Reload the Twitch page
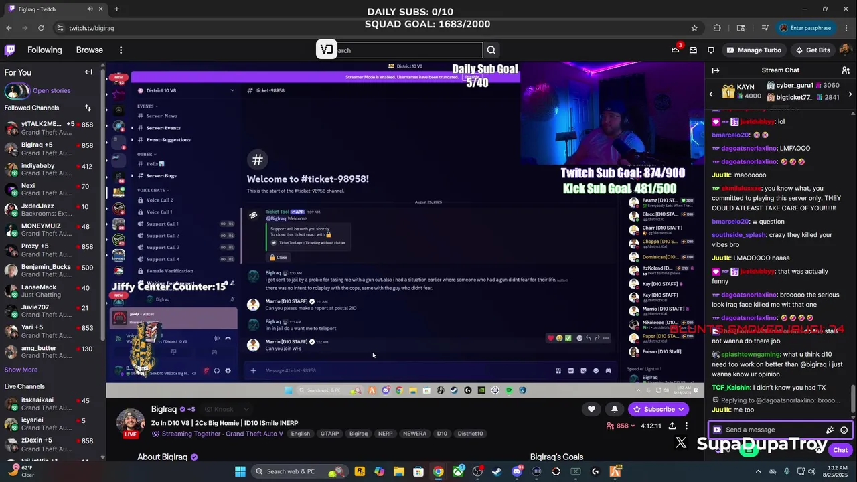Screen dimensions: 857x482 pos(41,28)
